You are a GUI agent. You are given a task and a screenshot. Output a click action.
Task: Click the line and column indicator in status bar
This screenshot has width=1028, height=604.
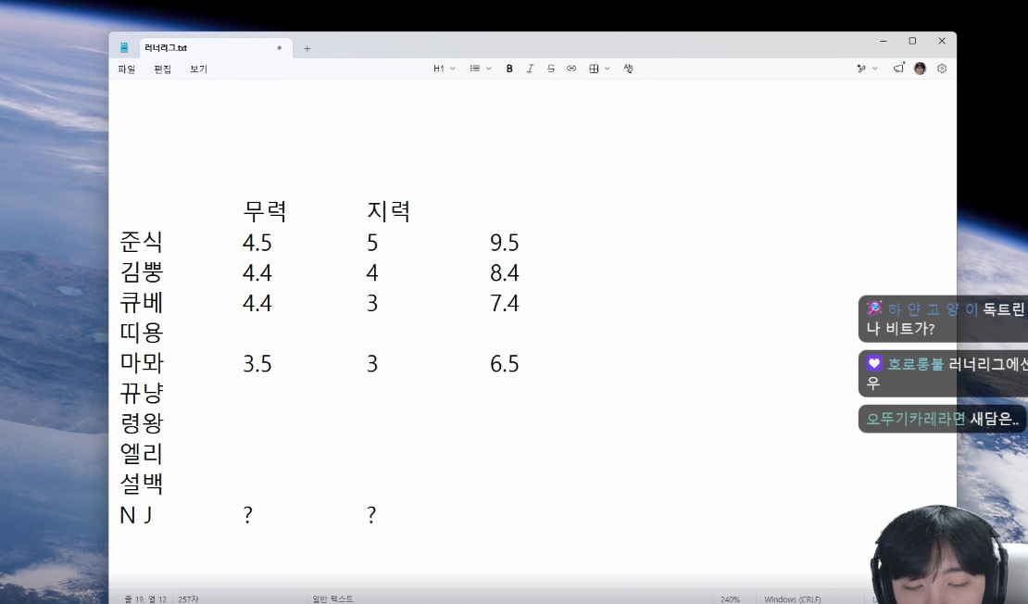(x=145, y=598)
